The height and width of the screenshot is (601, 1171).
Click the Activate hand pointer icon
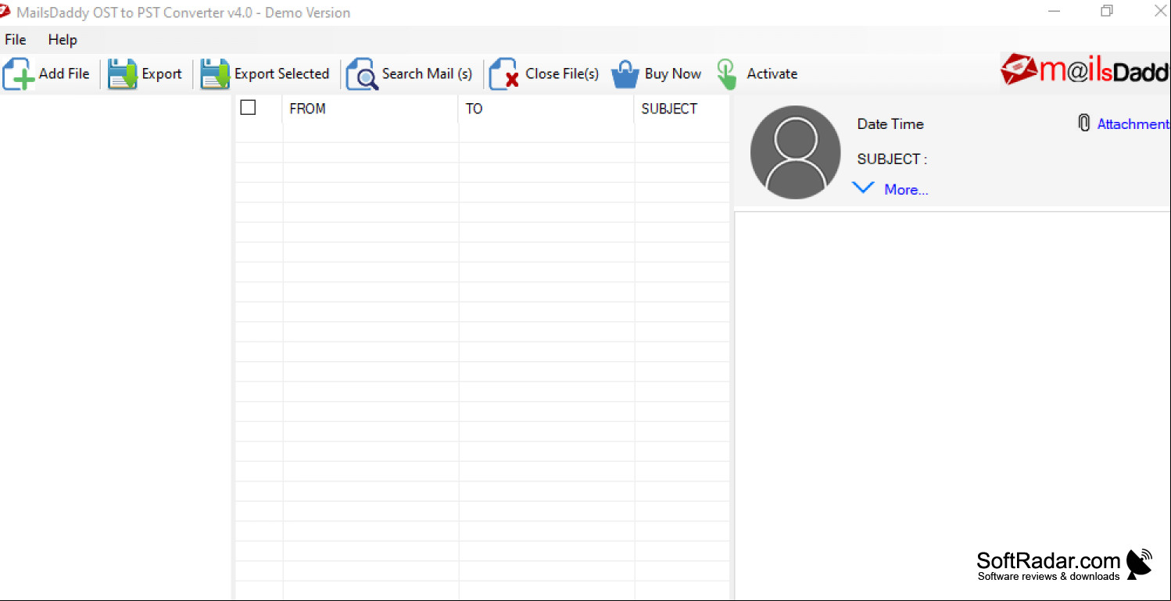click(727, 74)
